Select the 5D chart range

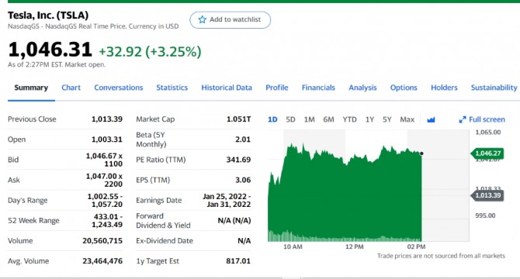[x=290, y=119]
